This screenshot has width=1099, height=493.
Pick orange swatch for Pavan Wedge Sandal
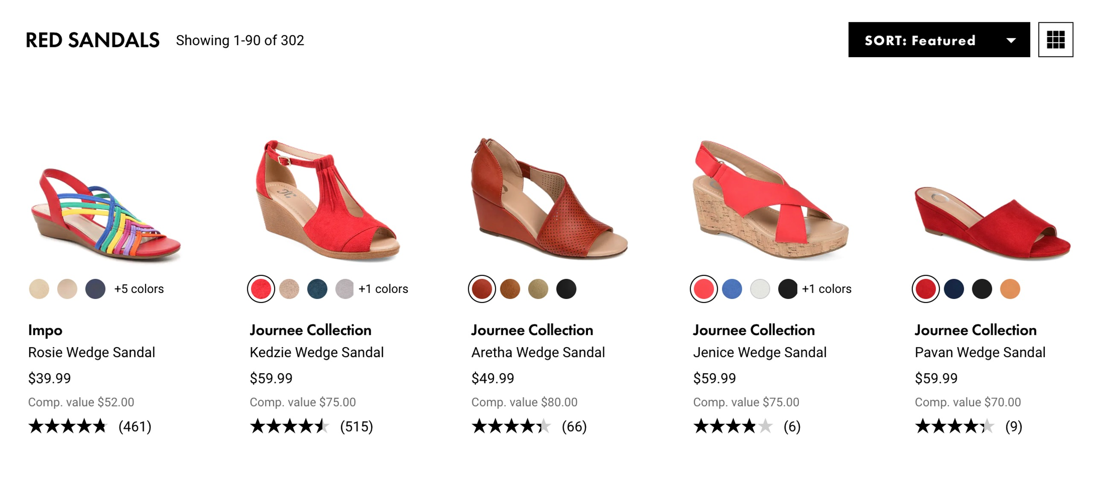[x=1010, y=289]
